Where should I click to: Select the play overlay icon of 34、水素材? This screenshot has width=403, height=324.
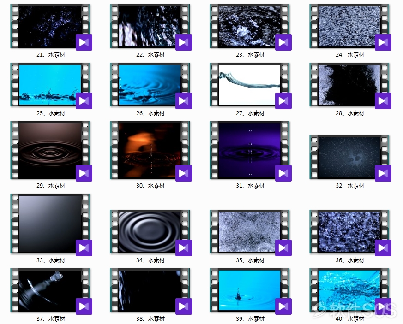pos(184,248)
